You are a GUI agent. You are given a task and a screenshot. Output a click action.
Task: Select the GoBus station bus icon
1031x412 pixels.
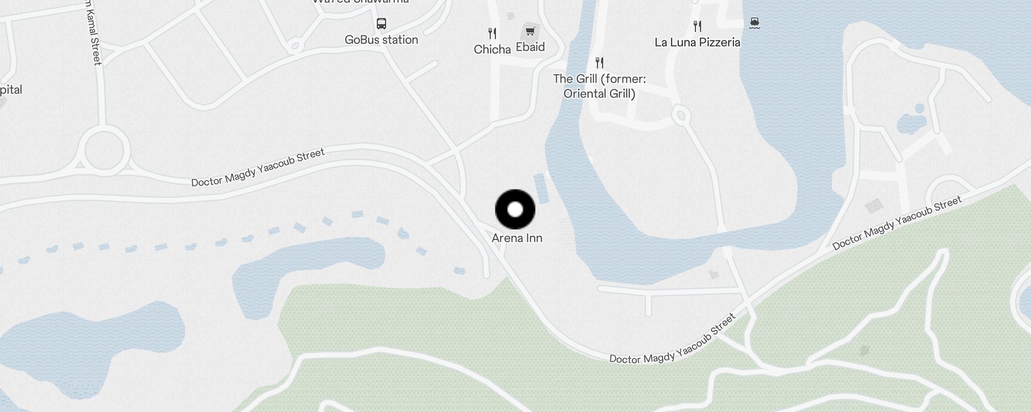pyautogui.click(x=381, y=24)
